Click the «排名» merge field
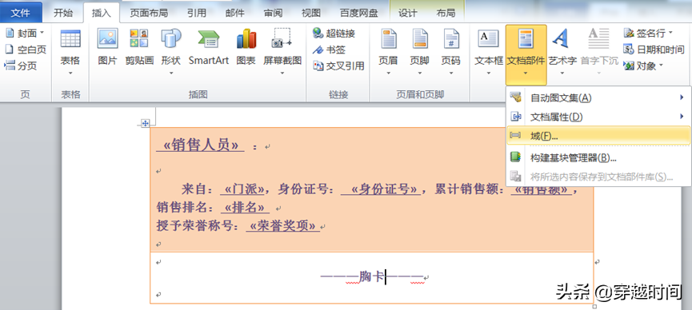692x310 pixels. coord(245,208)
